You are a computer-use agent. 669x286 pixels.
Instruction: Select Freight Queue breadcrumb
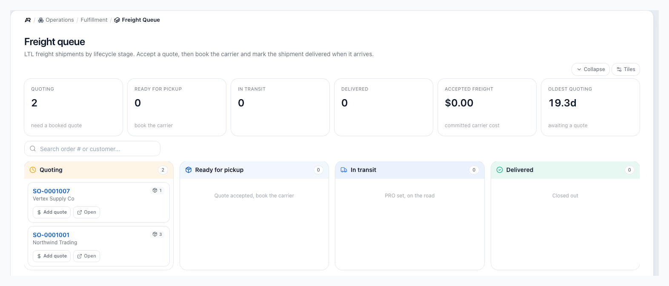tap(137, 20)
